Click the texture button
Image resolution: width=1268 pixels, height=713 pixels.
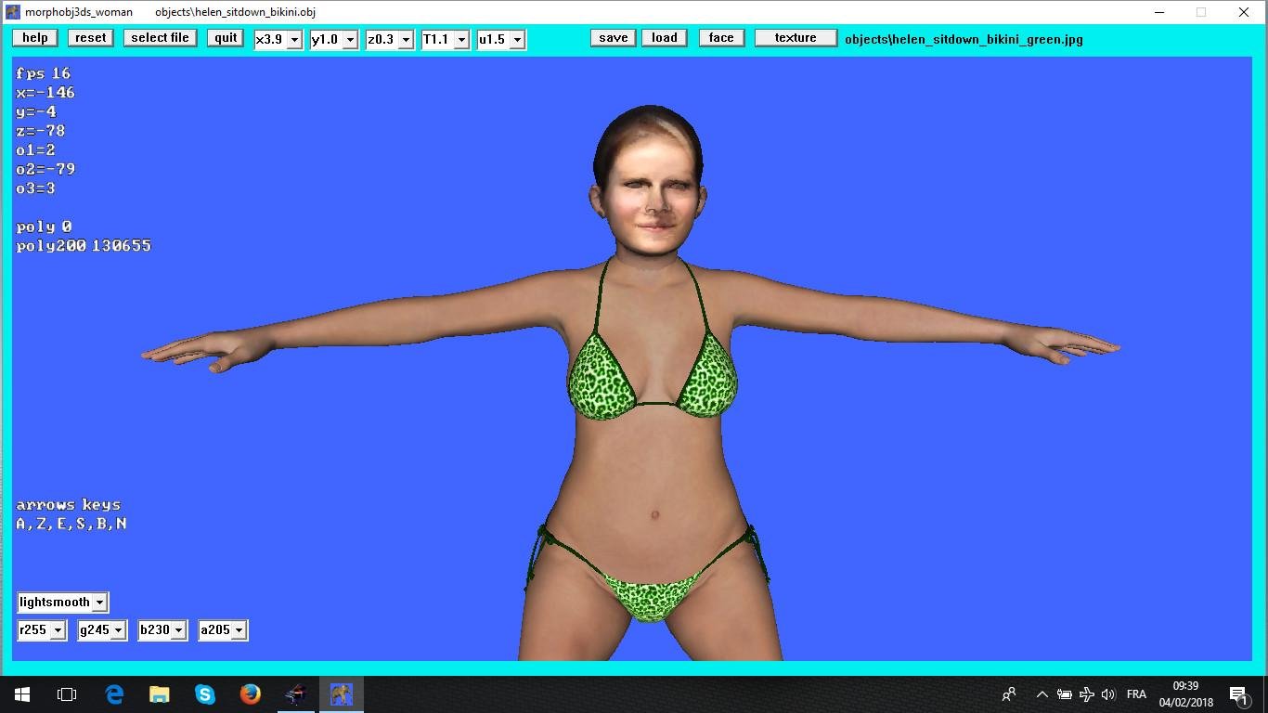(x=796, y=38)
